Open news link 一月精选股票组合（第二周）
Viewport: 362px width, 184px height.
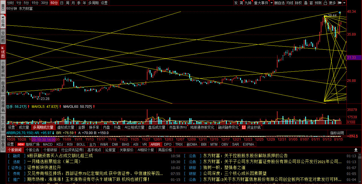click(x=54, y=162)
